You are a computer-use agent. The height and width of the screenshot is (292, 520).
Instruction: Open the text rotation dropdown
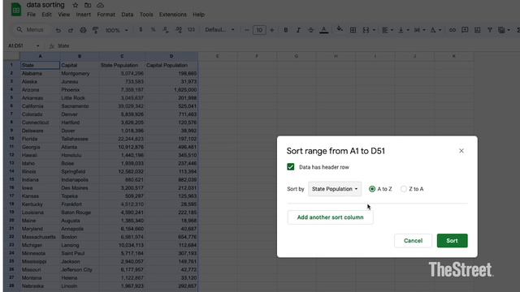click(435, 30)
